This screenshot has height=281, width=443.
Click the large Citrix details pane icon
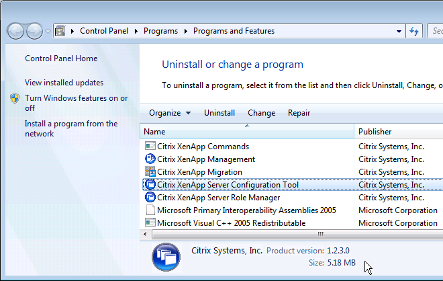(x=166, y=257)
